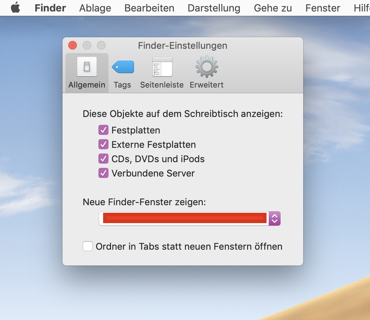Open the Tags pane icon
Image resolution: width=370 pixels, height=320 pixels.
point(122,67)
